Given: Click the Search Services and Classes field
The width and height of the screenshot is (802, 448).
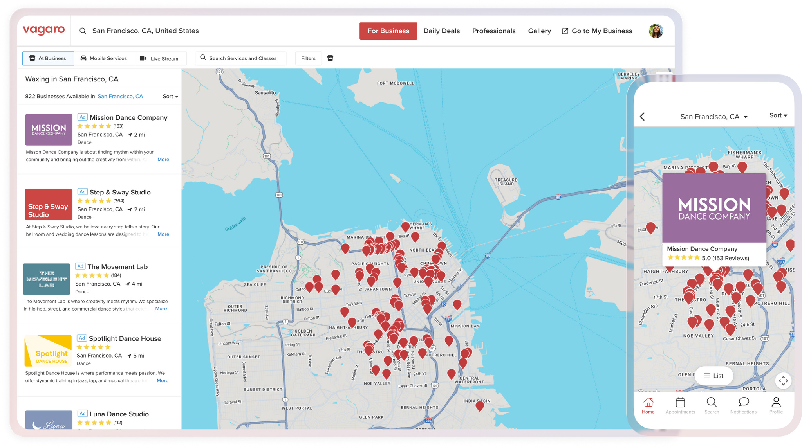Looking at the screenshot, I should 241,58.
